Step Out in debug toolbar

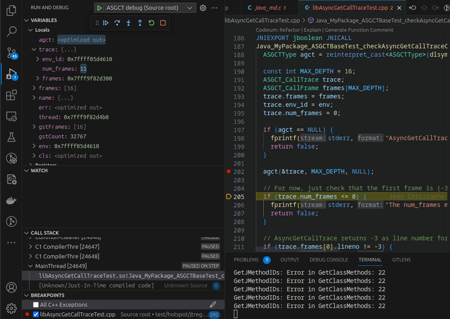coord(140,23)
